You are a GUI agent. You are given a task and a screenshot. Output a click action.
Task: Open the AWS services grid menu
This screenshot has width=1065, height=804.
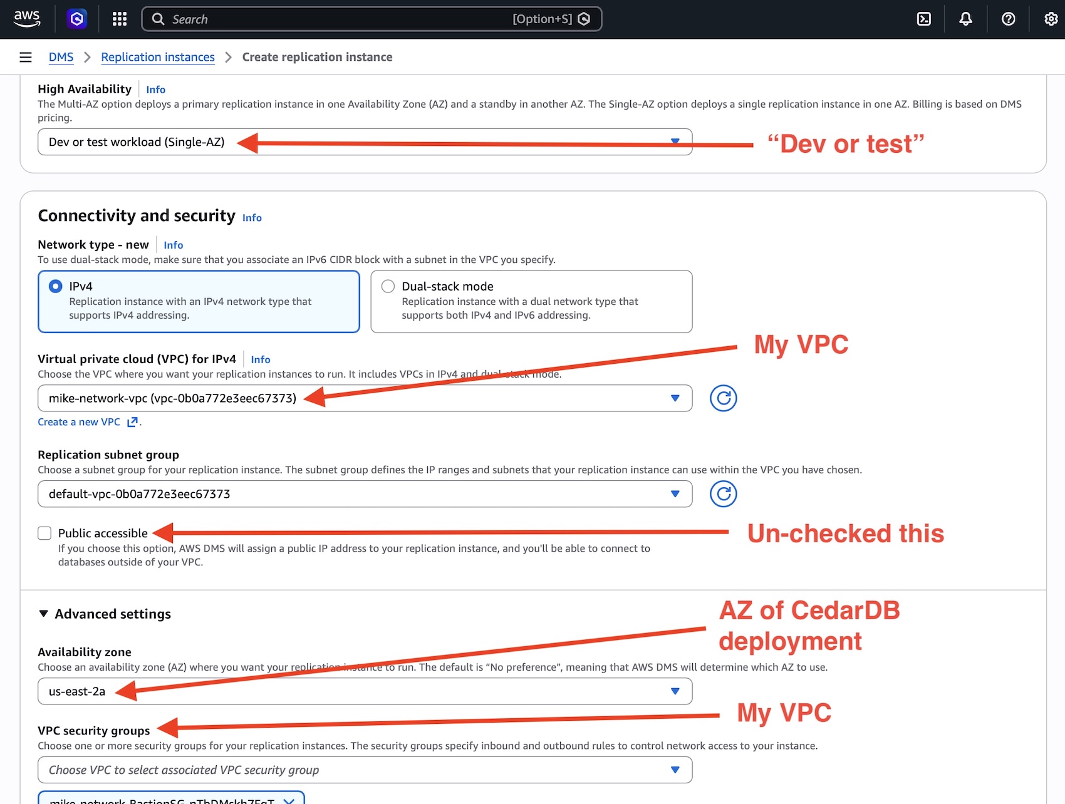pyautogui.click(x=119, y=19)
